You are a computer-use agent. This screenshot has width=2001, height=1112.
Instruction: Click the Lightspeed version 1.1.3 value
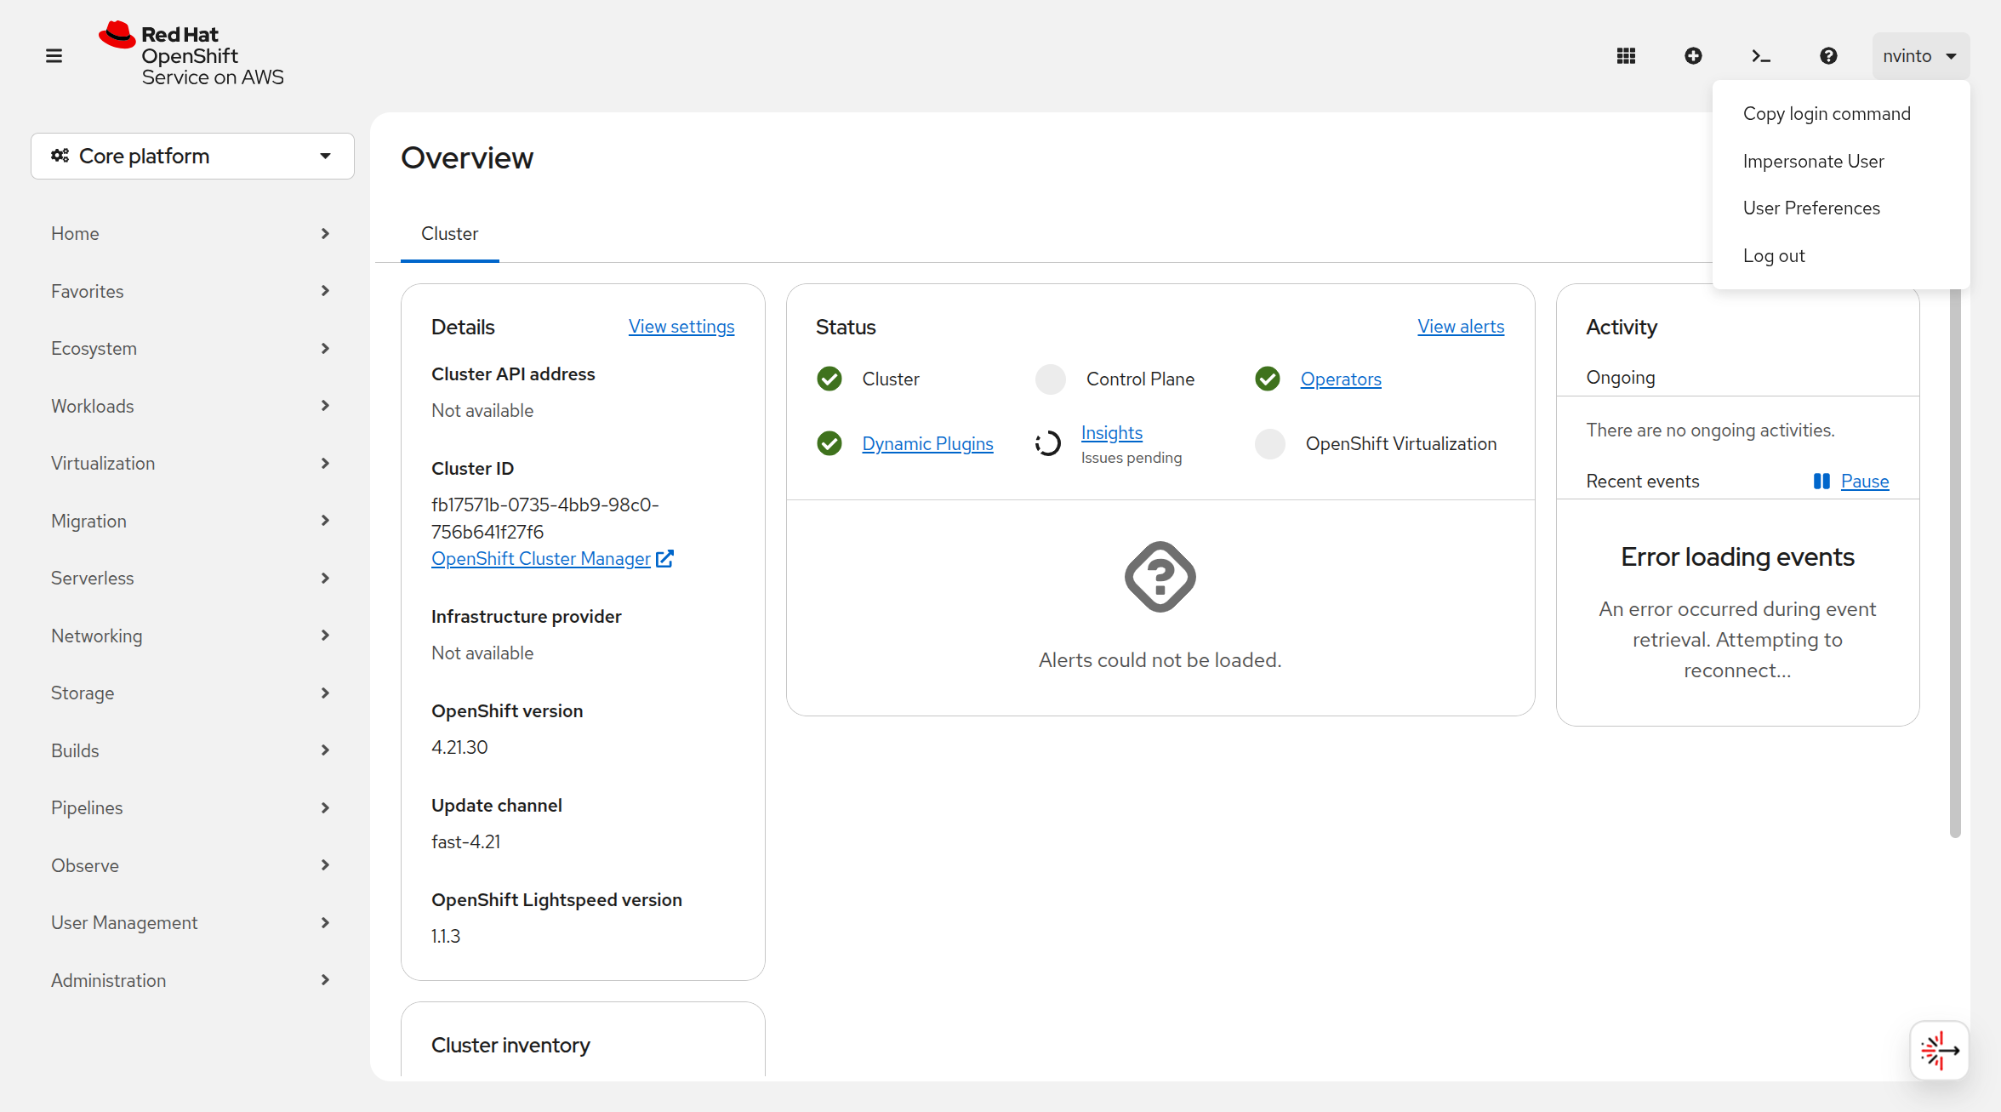click(446, 937)
